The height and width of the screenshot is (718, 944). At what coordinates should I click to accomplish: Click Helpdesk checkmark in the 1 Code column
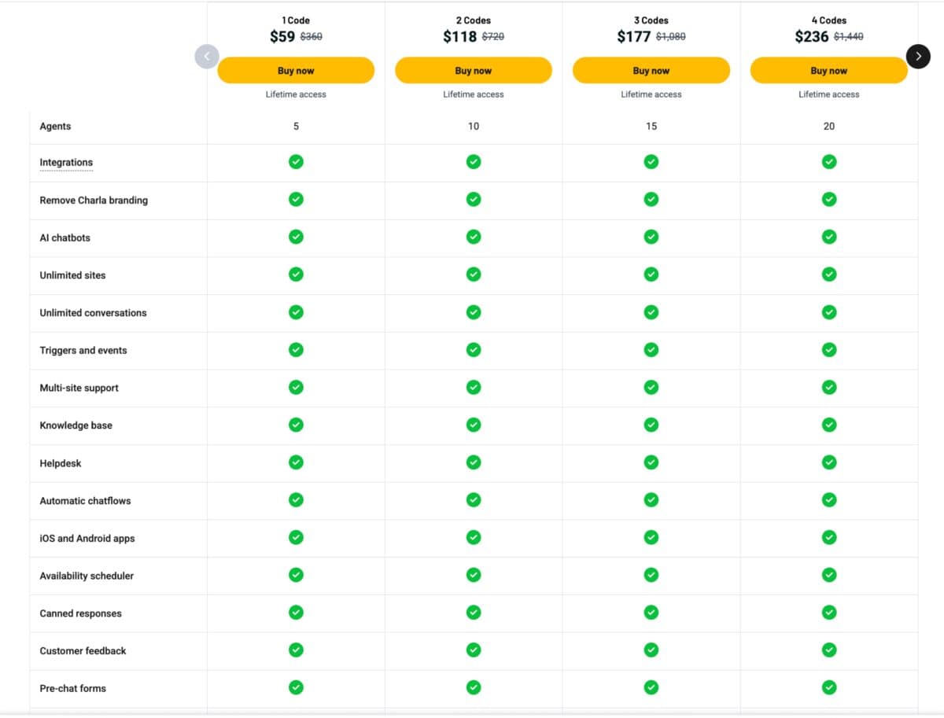tap(296, 462)
